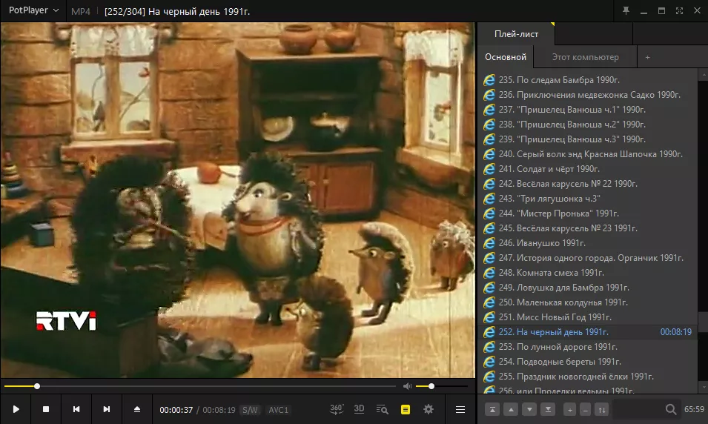Open file with the eject icon
This screenshot has height=424, width=708.
pyautogui.click(x=137, y=409)
